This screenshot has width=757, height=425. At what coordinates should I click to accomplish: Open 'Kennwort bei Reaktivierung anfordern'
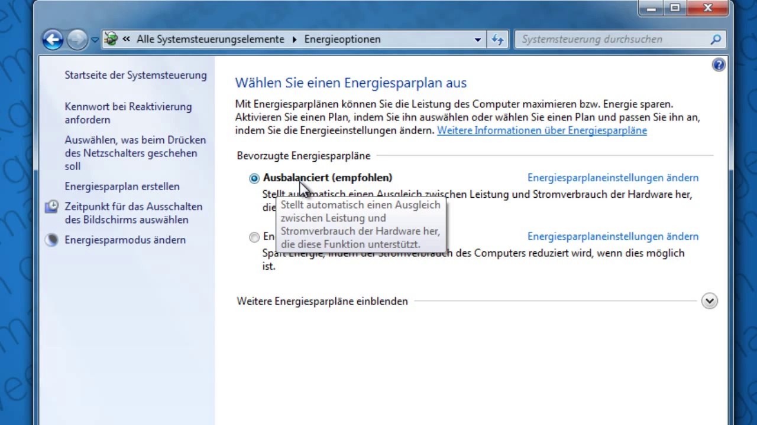point(128,113)
